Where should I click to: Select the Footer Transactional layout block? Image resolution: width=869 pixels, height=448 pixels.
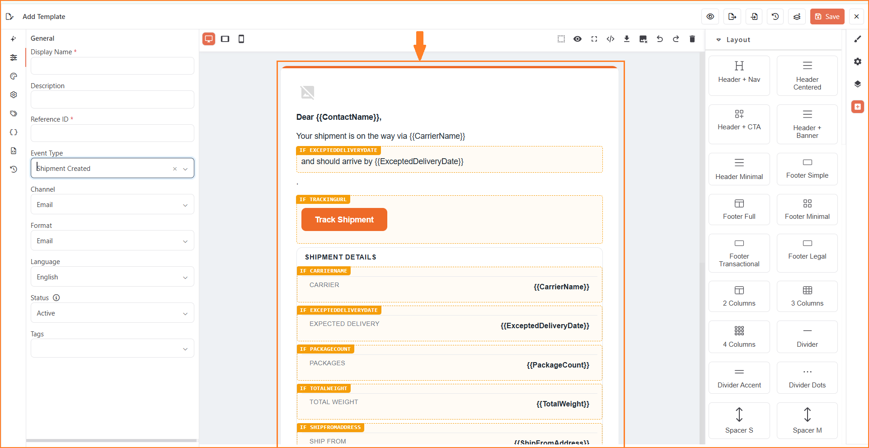739,253
